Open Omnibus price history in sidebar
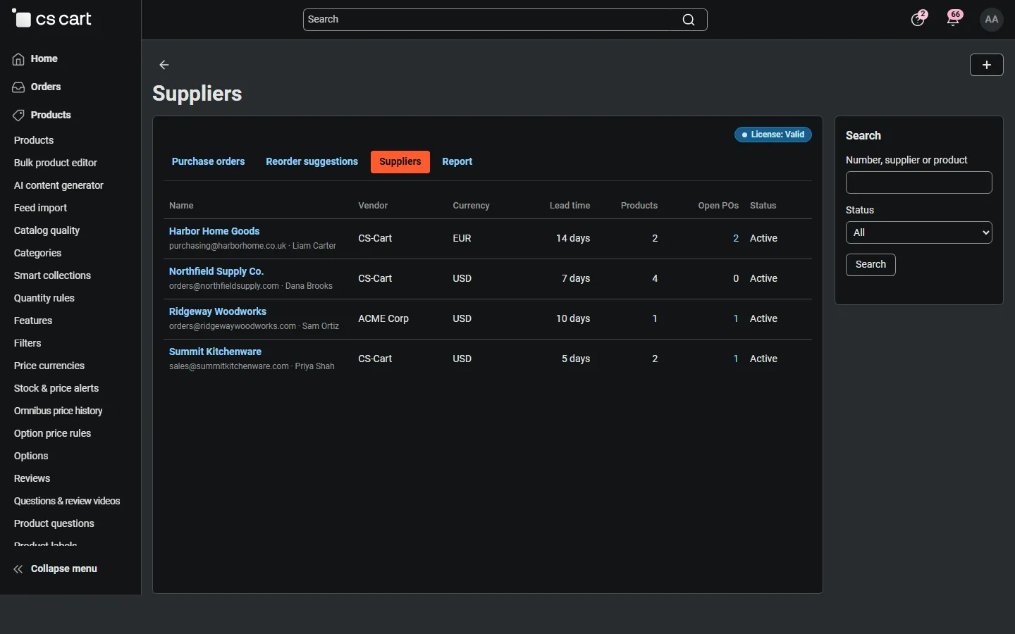 coord(59,411)
